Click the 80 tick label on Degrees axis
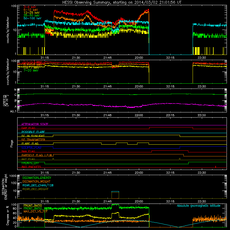Image resolution: width=230 pixels, height=230 pixels. pos(15,208)
